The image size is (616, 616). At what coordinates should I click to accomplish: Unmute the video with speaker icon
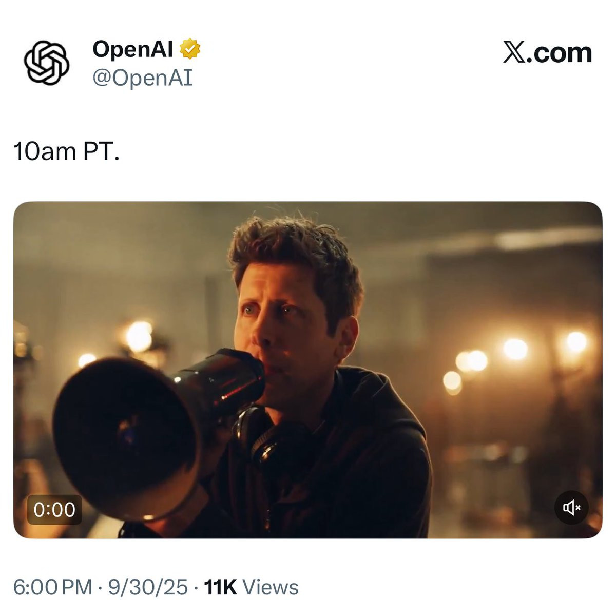coord(571,508)
